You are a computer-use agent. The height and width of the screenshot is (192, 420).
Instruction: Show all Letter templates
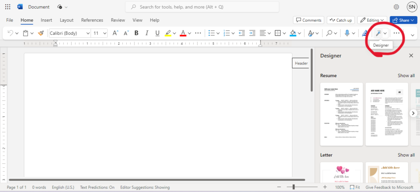pos(406,155)
